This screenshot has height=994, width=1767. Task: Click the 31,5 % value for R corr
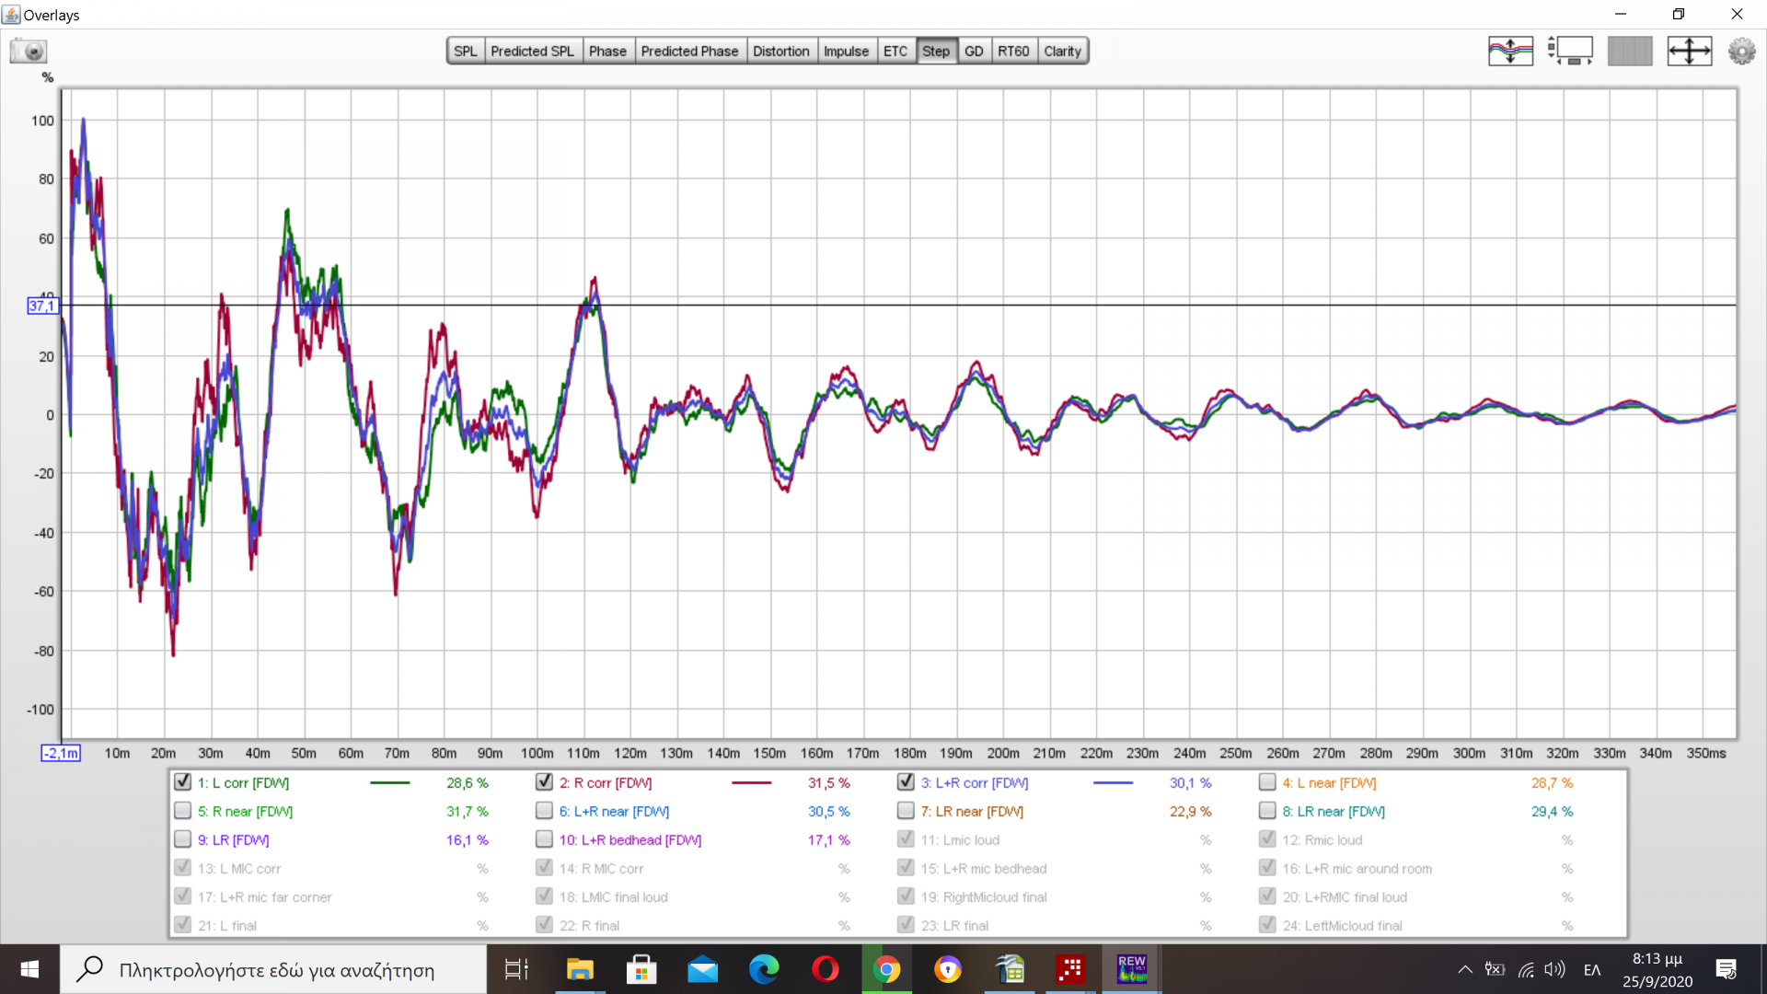(x=829, y=783)
